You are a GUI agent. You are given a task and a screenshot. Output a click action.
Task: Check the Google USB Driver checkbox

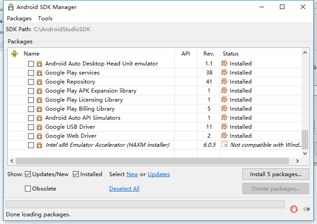(x=31, y=127)
